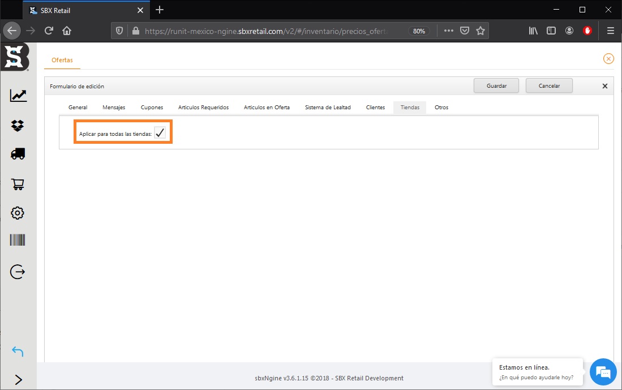The width and height of the screenshot is (622, 390).
Task: Close the Ofertas module with orange circle X
Action: point(608,59)
